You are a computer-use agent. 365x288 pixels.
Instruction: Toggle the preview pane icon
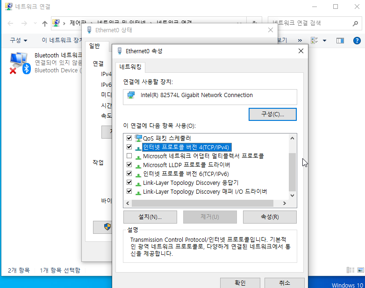pyautogui.click(x=340, y=41)
